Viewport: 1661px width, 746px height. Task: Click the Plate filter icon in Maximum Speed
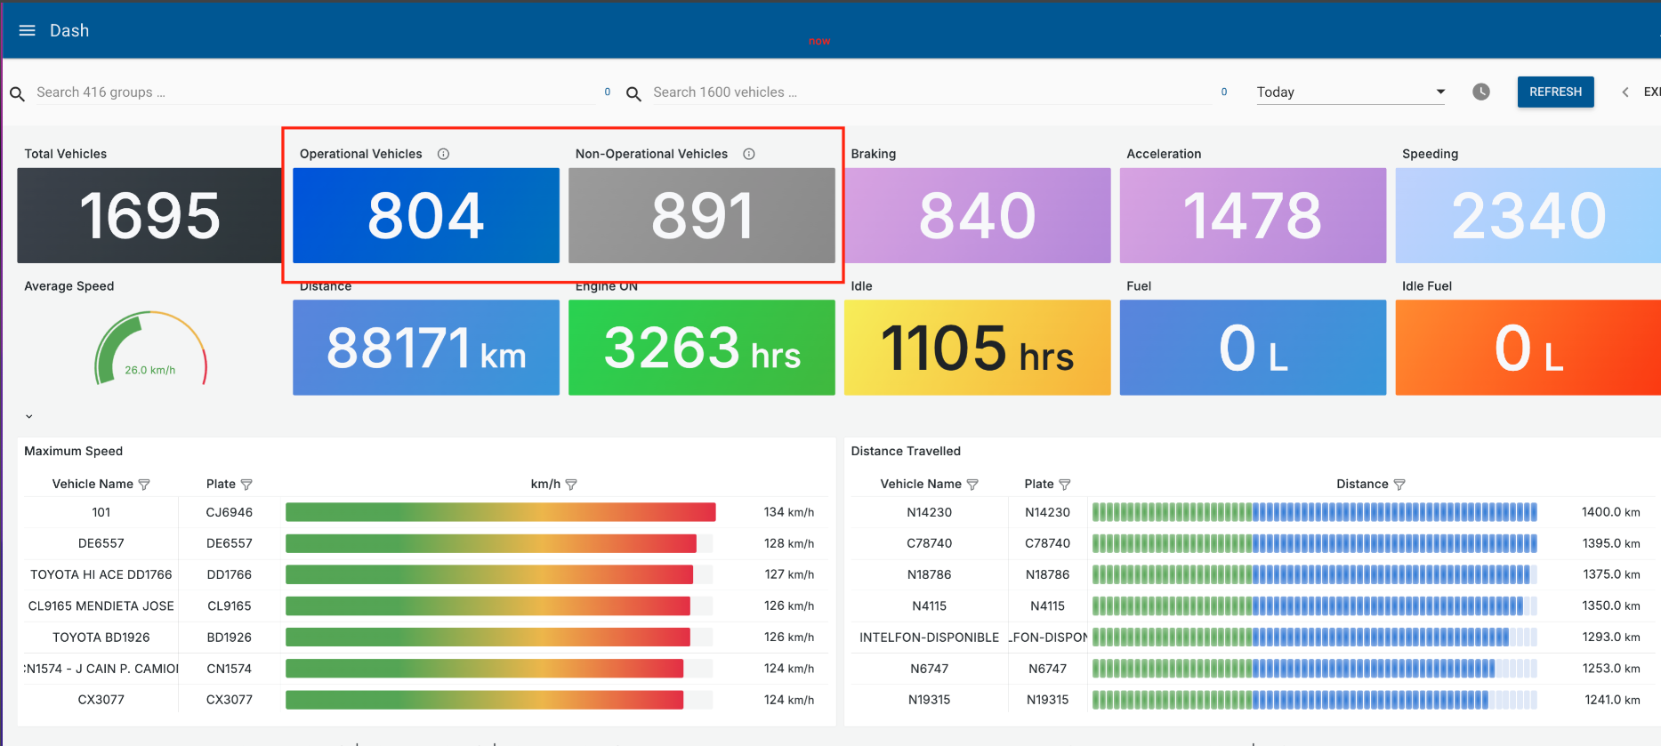(246, 485)
